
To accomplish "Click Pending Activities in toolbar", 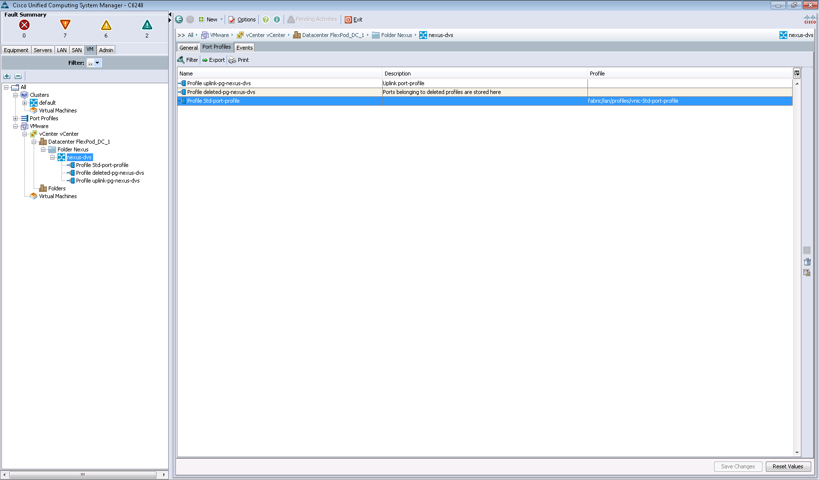I will [312, 19].
